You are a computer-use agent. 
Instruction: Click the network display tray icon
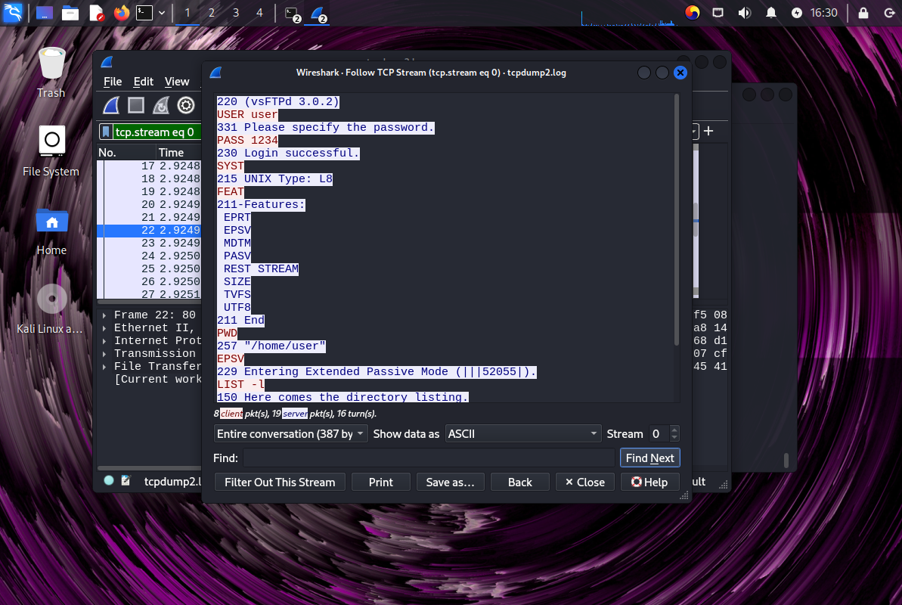pyautogui.click(x=718, y=13)
